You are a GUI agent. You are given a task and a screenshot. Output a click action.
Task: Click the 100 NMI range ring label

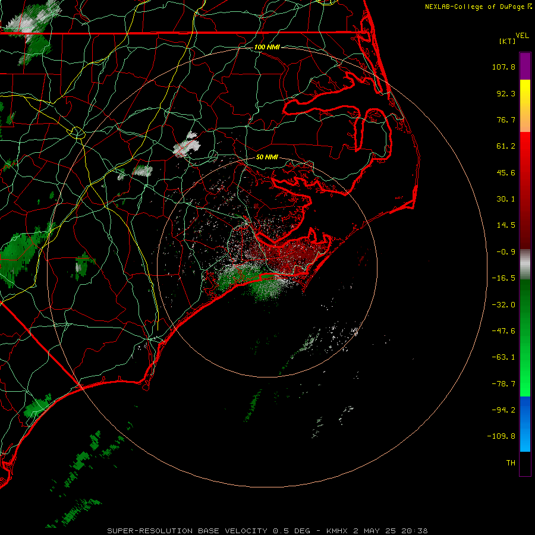pos(267,47)
